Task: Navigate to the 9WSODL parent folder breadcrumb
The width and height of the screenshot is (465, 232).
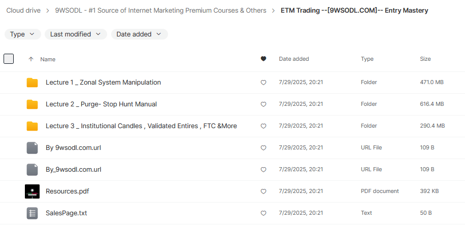Action: point(160,11)
